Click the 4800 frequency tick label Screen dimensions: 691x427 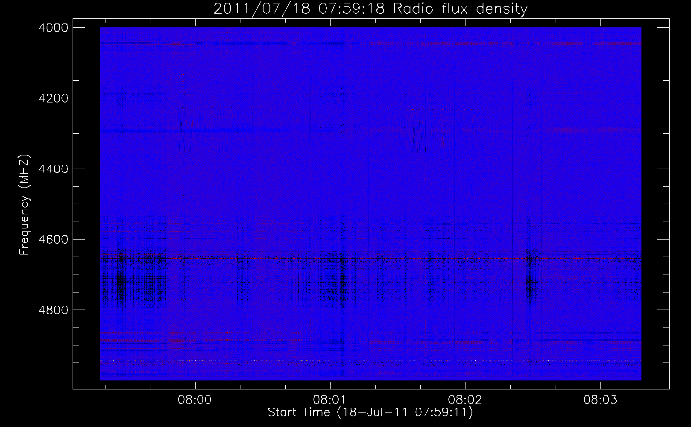53,310
